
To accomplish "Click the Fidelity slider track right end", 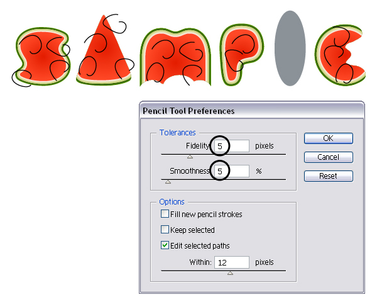I will [285, 154].
